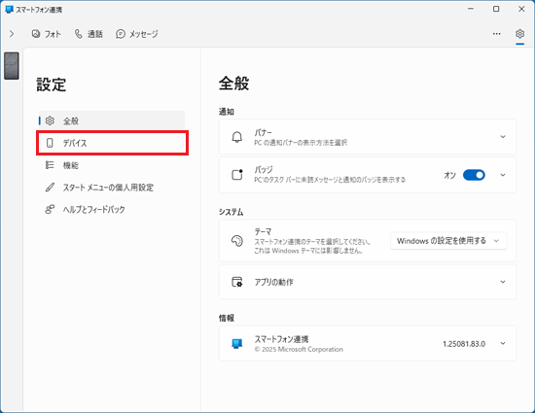Click the phone icon beside デバイス

tap(50, 143)
